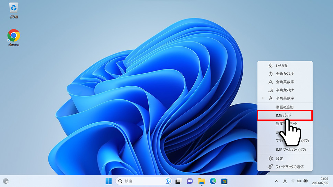The width and height of the screenshot is (333, 187).
Task: Open File Explorer from taskbar
Action: (201, 181)
